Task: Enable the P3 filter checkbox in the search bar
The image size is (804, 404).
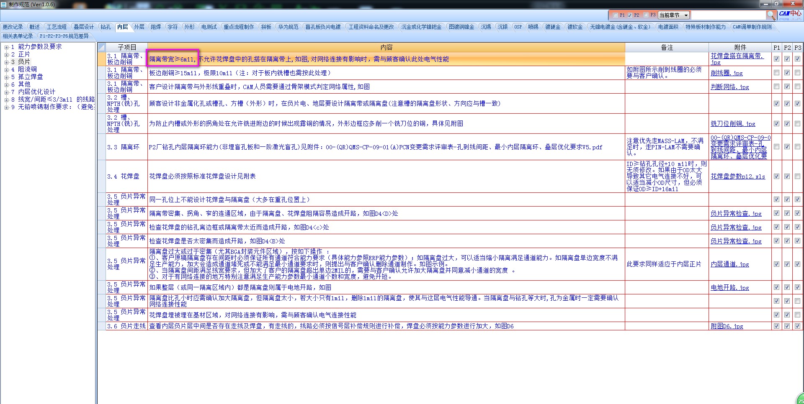Action: tap(646, 15)
